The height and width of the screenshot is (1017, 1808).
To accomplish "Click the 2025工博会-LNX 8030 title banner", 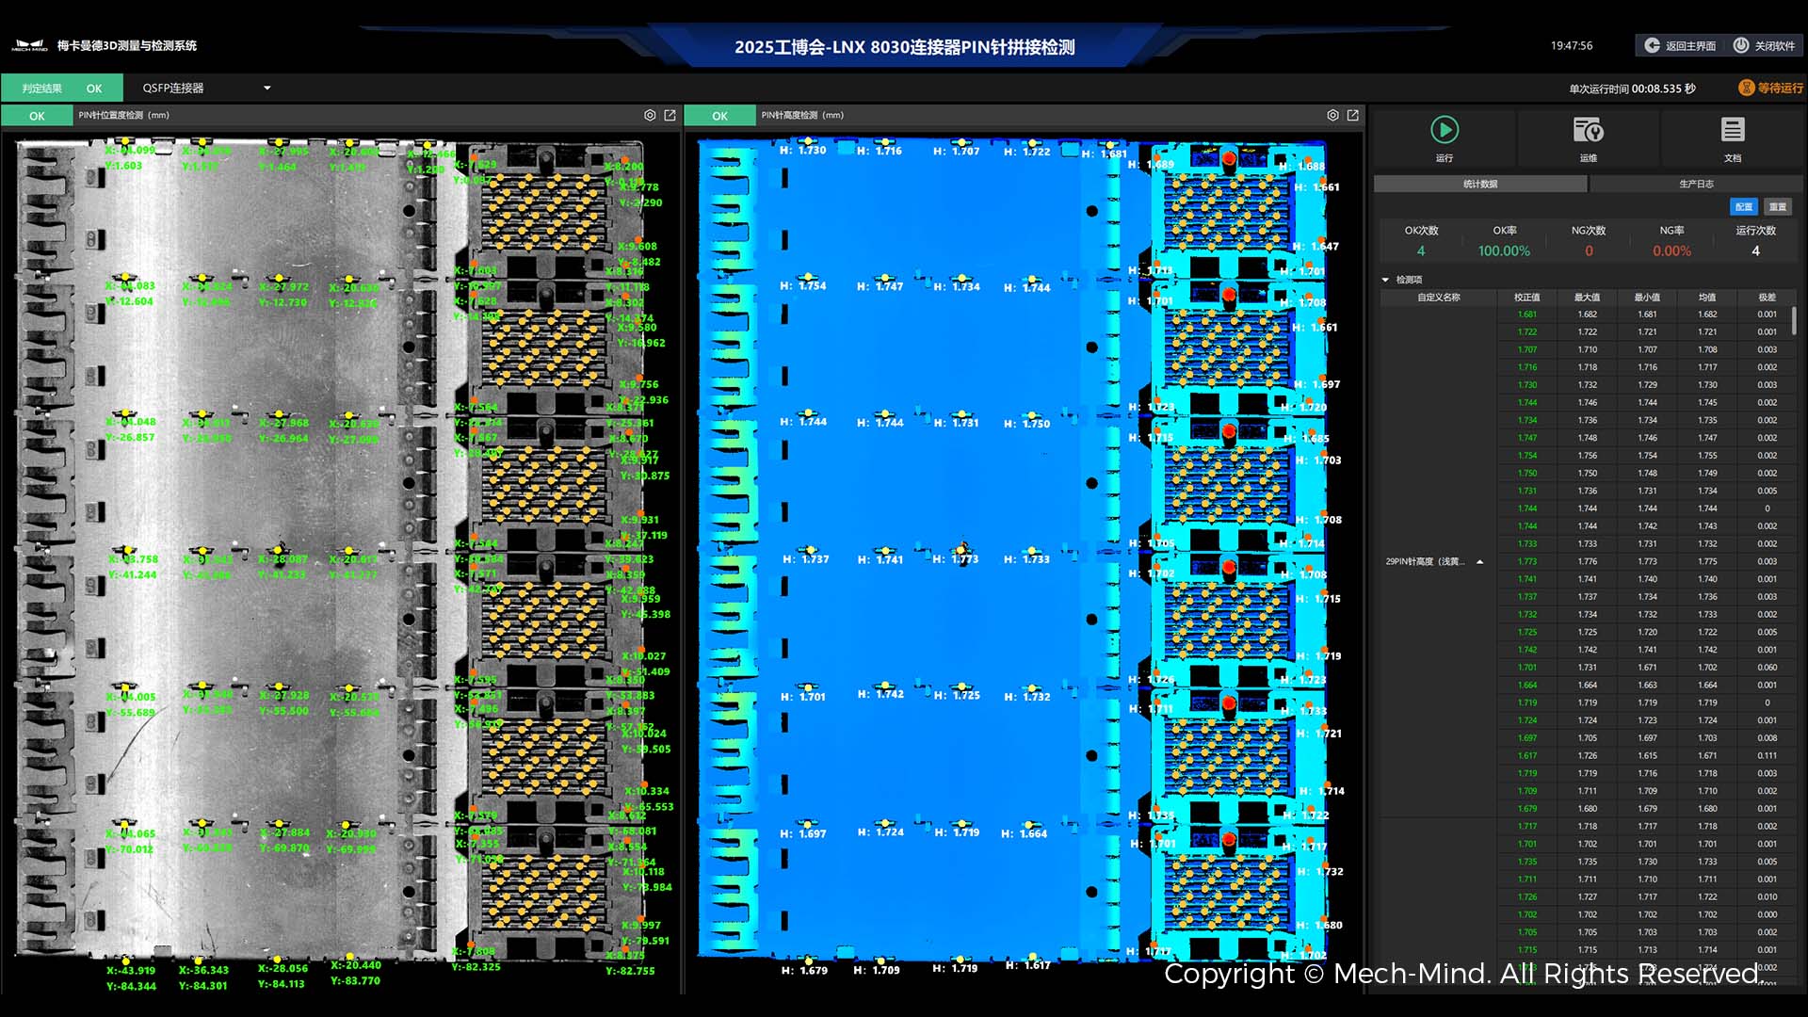I will [x=904, y=47].
